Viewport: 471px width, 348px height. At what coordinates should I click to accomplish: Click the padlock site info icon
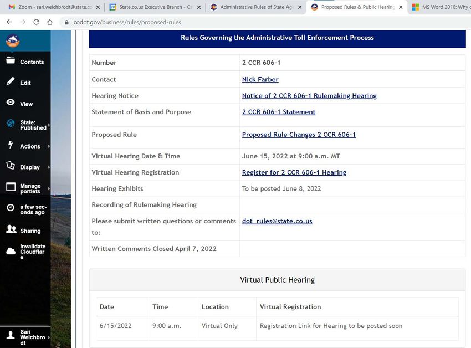pyautogui.click(x=66, y=22)
